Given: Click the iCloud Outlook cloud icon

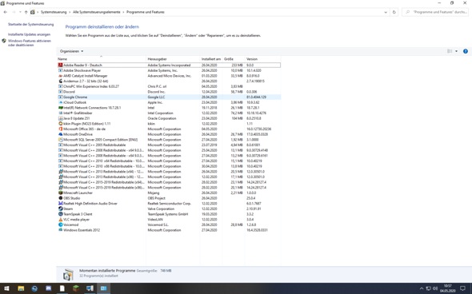Looking at the screenshot, I should 60,102.
